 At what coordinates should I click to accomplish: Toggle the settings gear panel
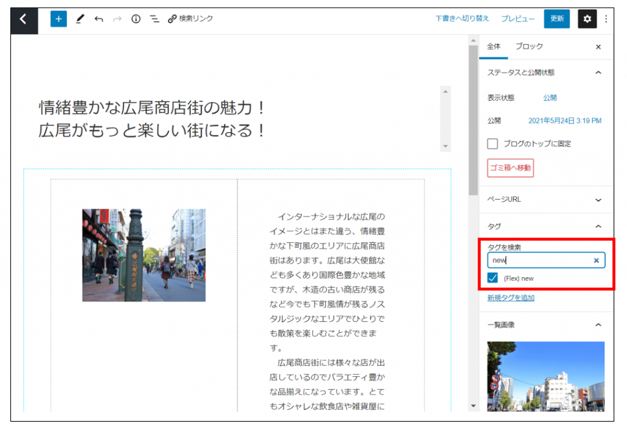click(x=587, y=19)
